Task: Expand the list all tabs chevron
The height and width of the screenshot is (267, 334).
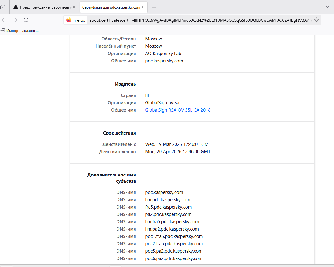Action: click(328, 7)
